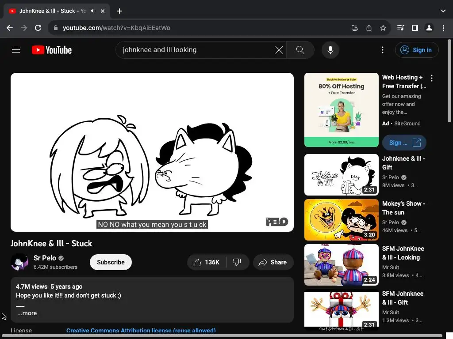The width and height of the screenshot is (453, 339).
Task: Open SFM Johnknee & Ill - Gift title
Action: [x=403, y=298]
